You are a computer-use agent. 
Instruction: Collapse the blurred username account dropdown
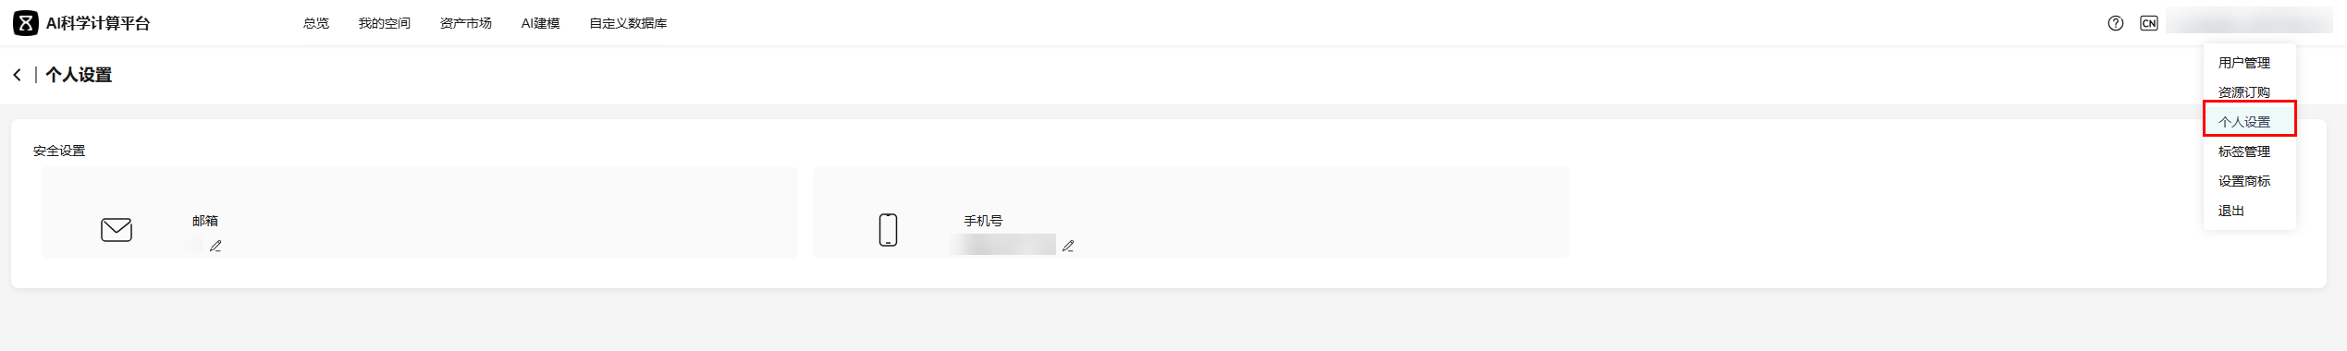click(2249, 20)
